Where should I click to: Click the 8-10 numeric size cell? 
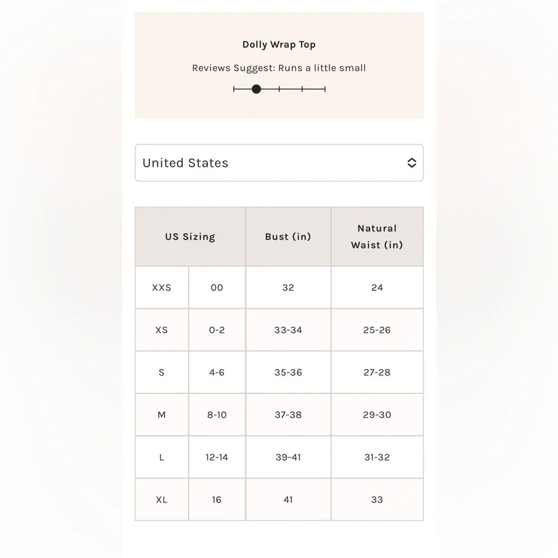(x=217, y=415)
